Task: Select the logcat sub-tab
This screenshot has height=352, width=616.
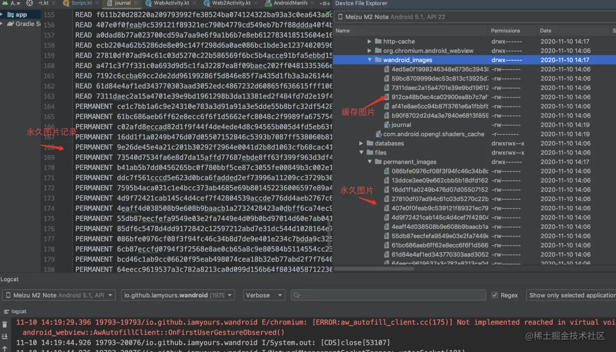Action: click(15, 311)
